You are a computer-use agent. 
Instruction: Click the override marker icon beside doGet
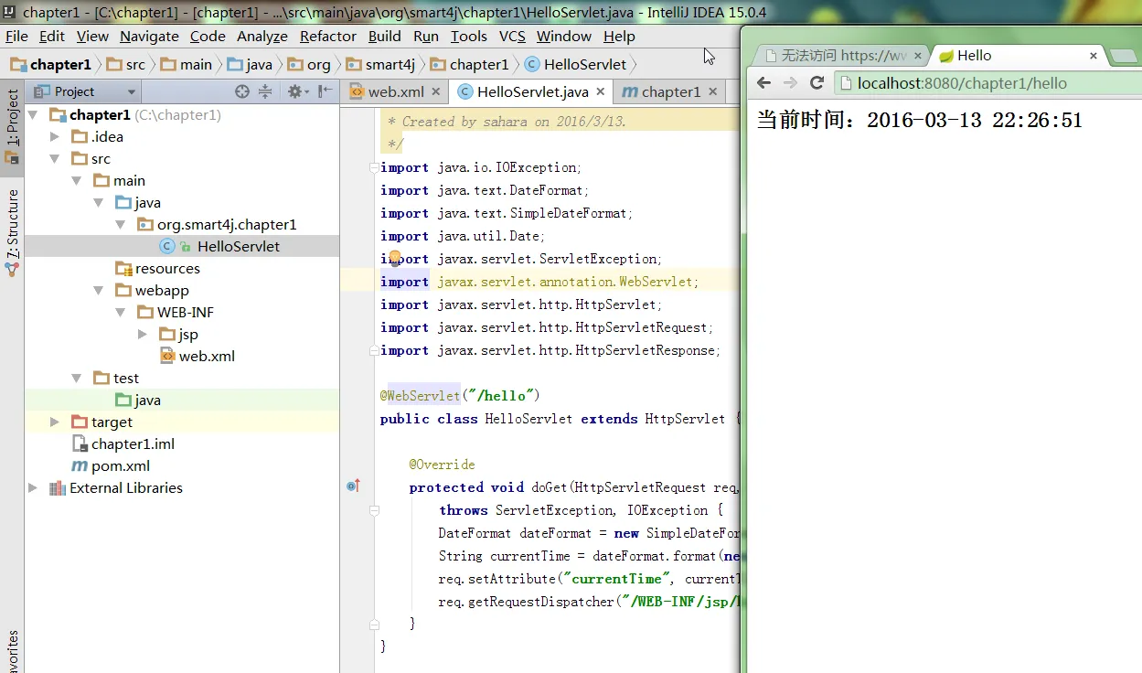coord(353,486)
